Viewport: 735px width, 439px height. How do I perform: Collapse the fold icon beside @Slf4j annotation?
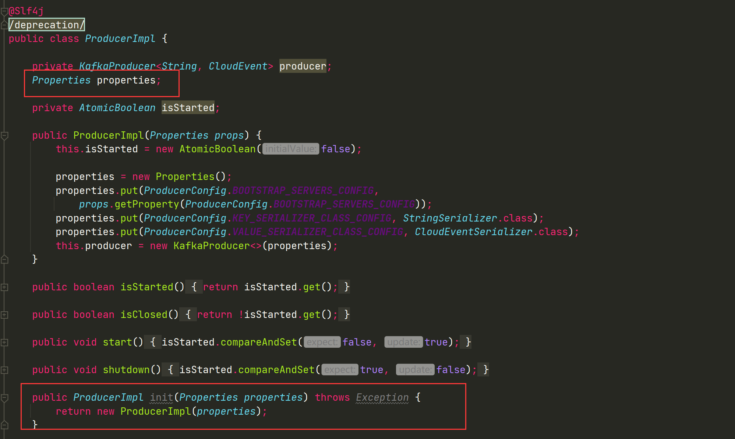4,11
